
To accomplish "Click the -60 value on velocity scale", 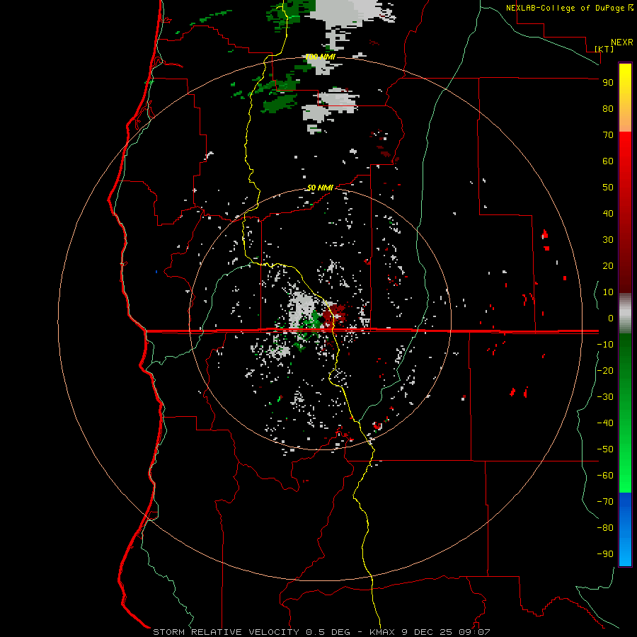I will point(605,476).
